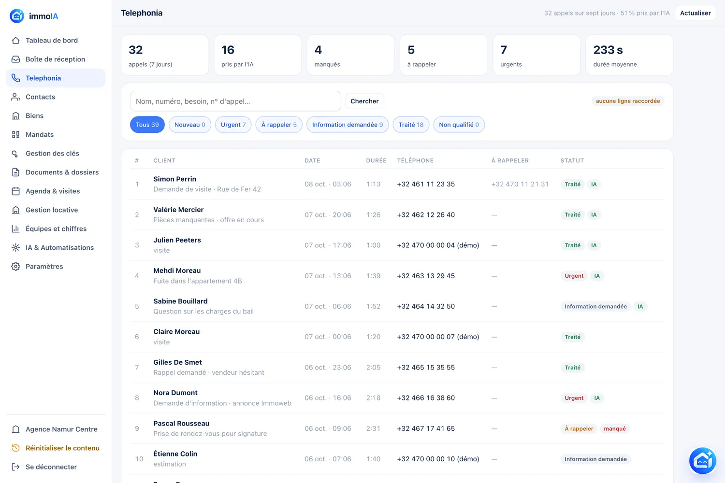Open the Agenda & visites calendar icon
This screenshot has height=483, width=725.
15,191
